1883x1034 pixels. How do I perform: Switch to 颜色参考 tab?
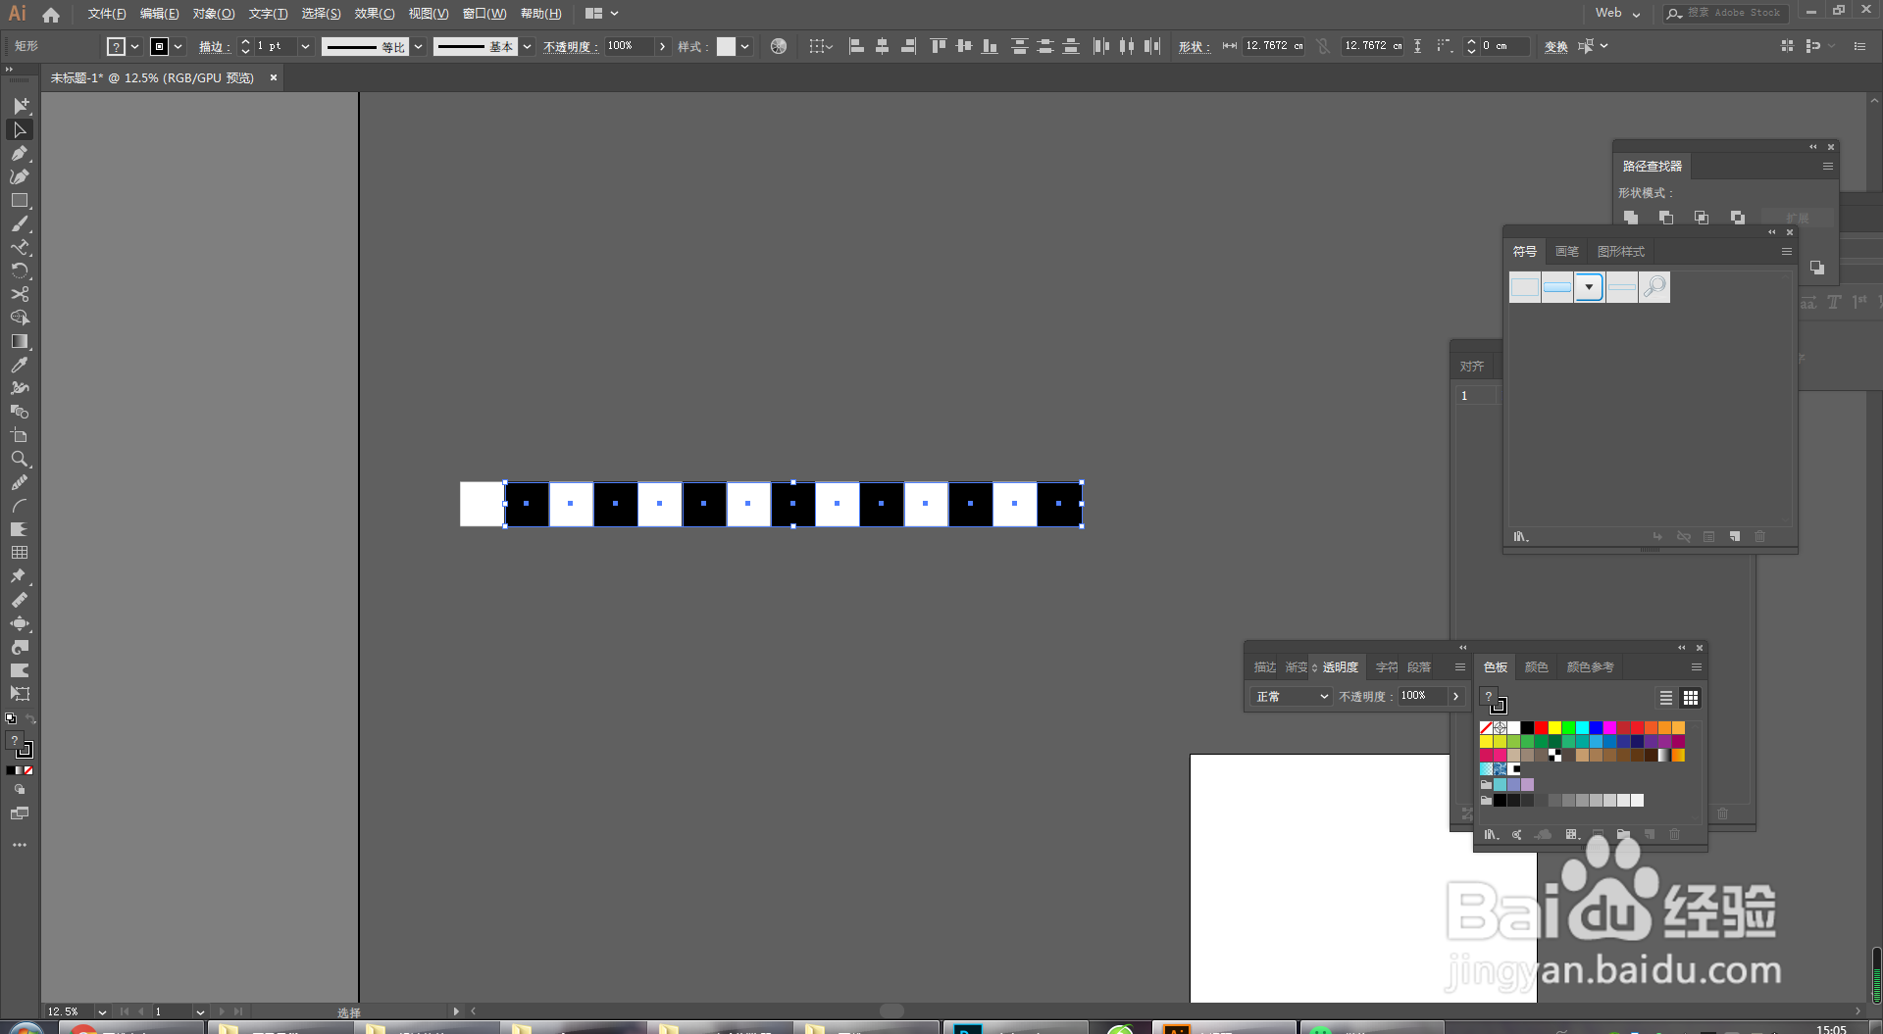pos(1590,667)
